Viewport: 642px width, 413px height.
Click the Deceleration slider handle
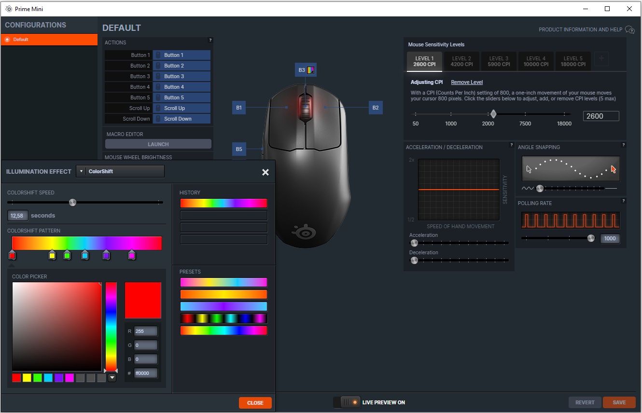click(414, 261)
